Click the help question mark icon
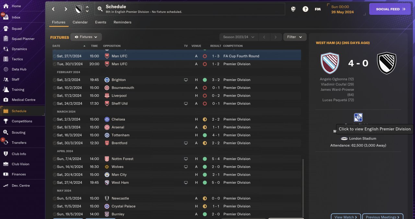415x219 pixels. [x=305, y=9]
